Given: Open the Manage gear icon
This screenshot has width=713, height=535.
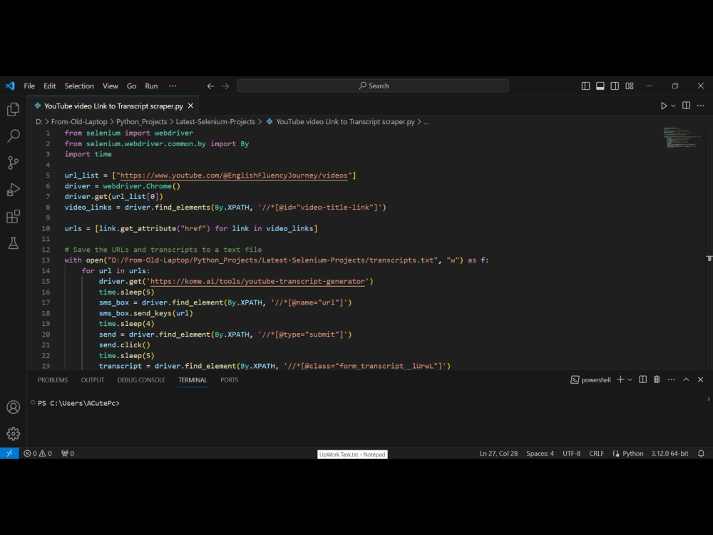Looking at the screenshot, I should (13, 434).
